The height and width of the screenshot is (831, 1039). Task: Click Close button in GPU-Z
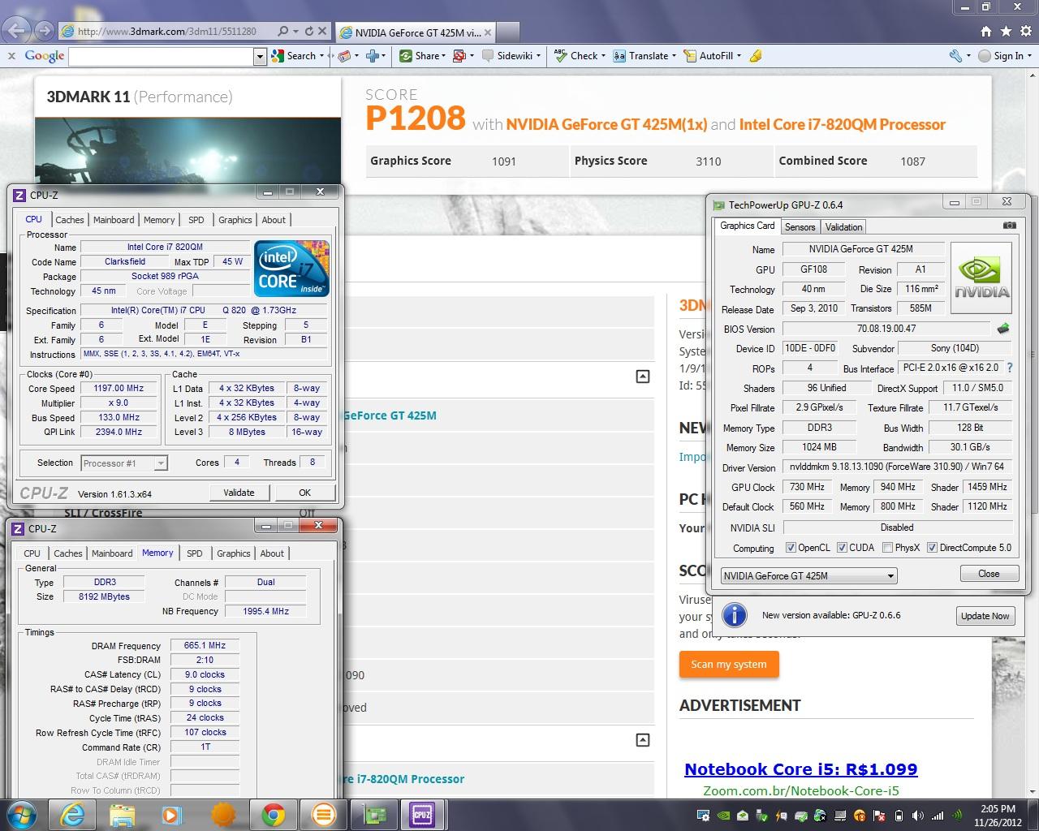point(989,574)
